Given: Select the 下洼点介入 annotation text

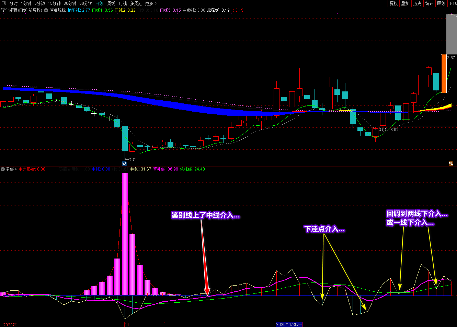Looking at the screenshot, I should point(324,229).
